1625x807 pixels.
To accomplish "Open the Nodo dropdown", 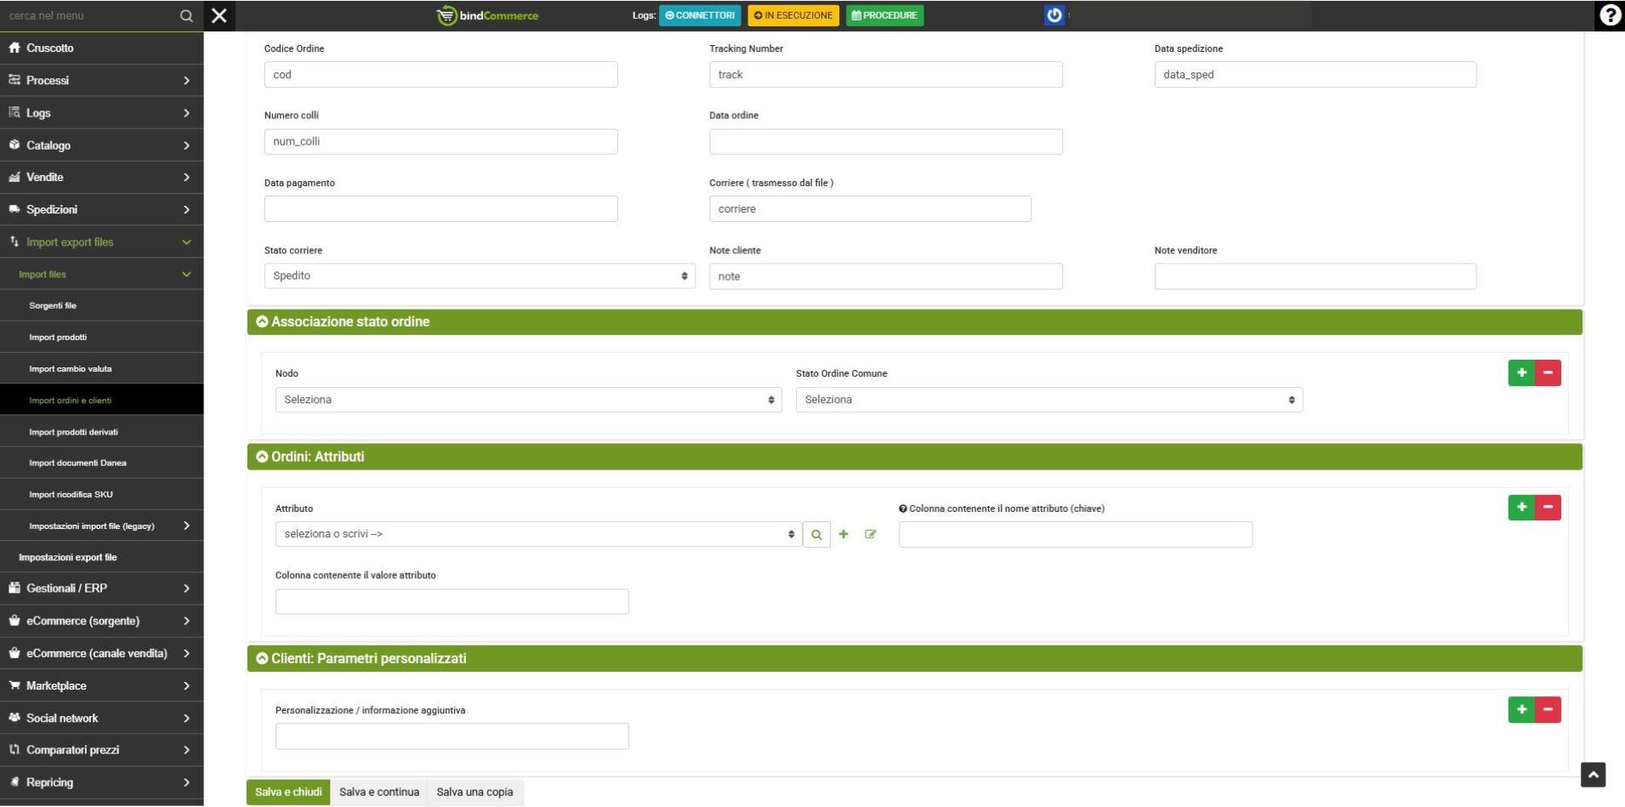I will tap(527, 400).
